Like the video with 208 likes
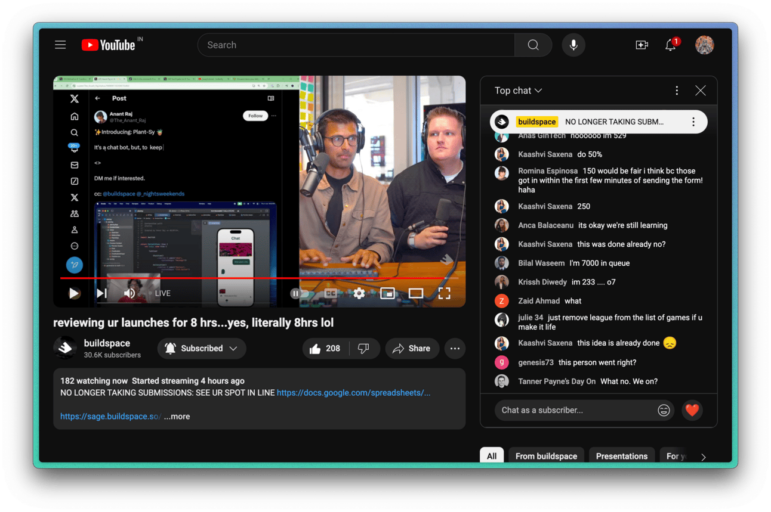 (325, 348)
